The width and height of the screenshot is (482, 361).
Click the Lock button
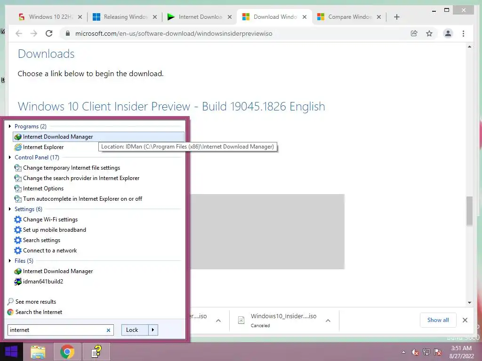pos(135,330)
